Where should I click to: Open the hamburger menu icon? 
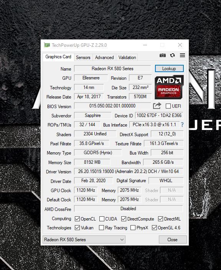tap(182, 55)
